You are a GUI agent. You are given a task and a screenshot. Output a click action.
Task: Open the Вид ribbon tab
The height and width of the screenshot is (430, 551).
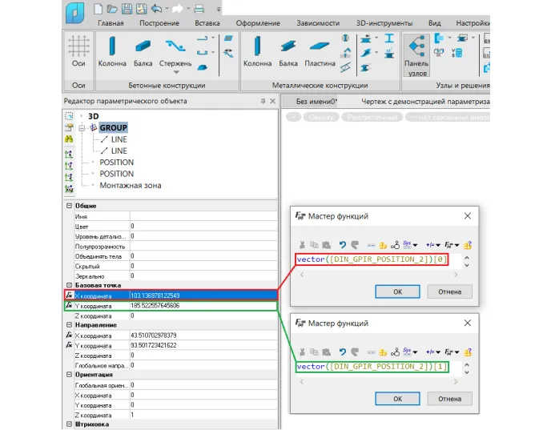pos(434,23)
